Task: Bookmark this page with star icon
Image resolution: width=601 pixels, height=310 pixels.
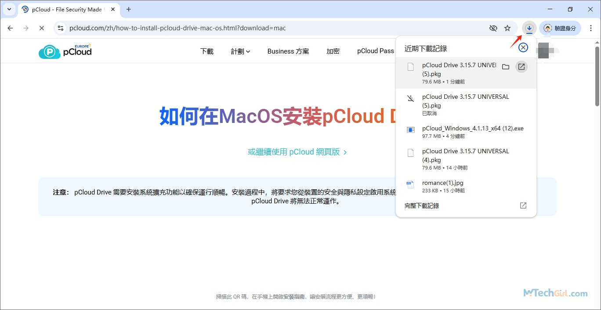Action: tap(507, 28)
